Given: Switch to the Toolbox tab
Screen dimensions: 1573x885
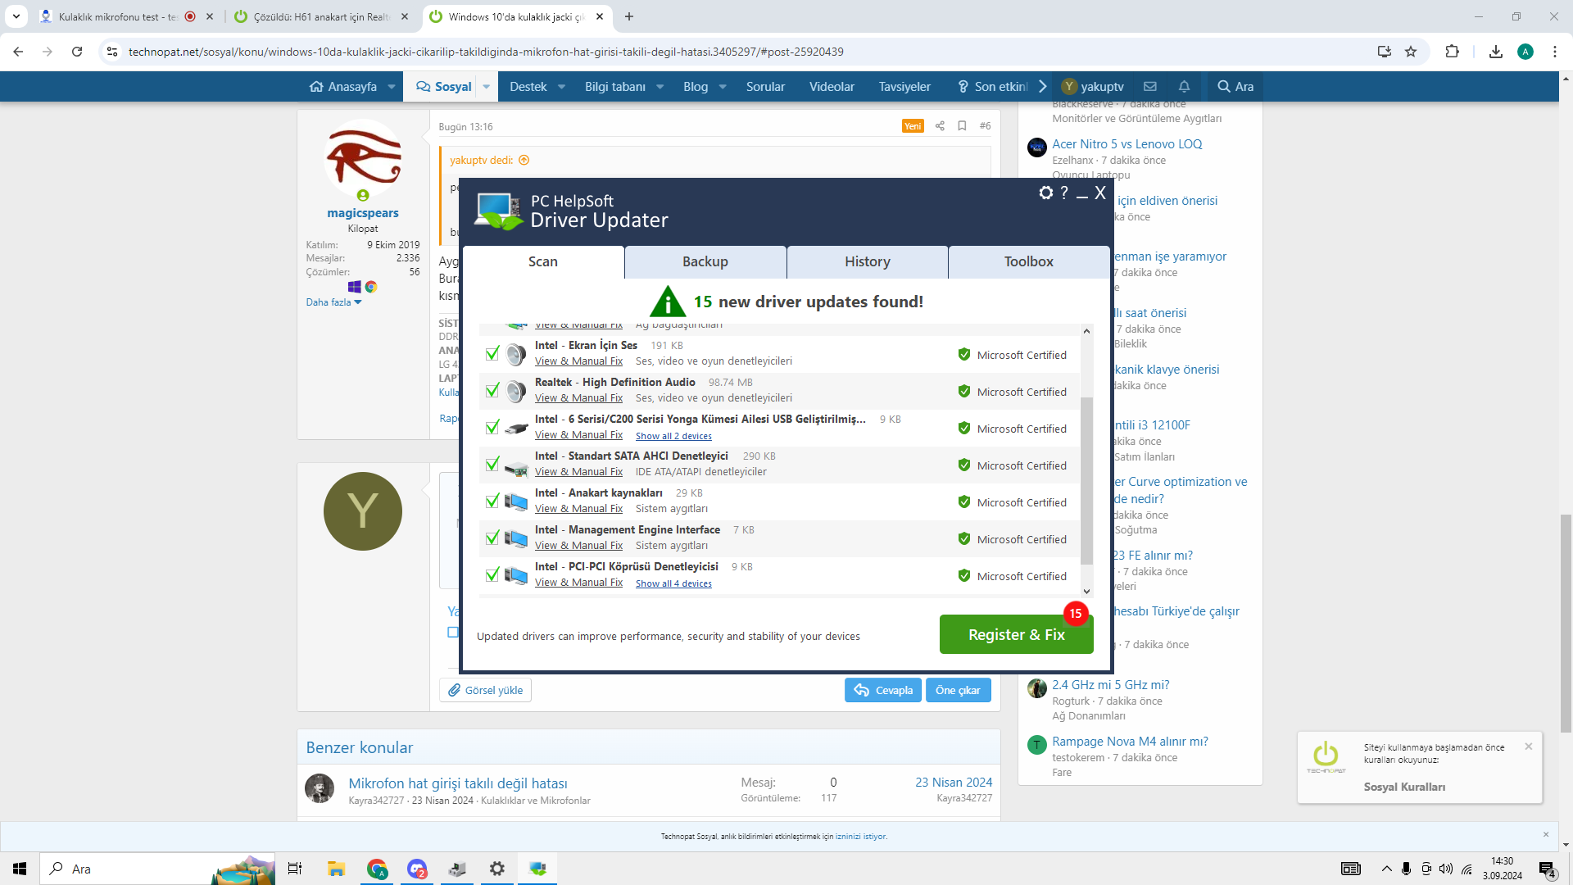Looking at the screenshot, I should point(1028,262).
